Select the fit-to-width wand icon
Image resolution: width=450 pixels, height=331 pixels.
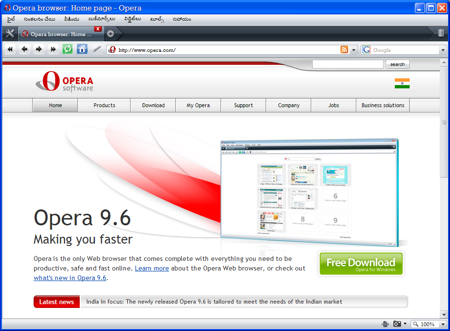click(96, 49)
